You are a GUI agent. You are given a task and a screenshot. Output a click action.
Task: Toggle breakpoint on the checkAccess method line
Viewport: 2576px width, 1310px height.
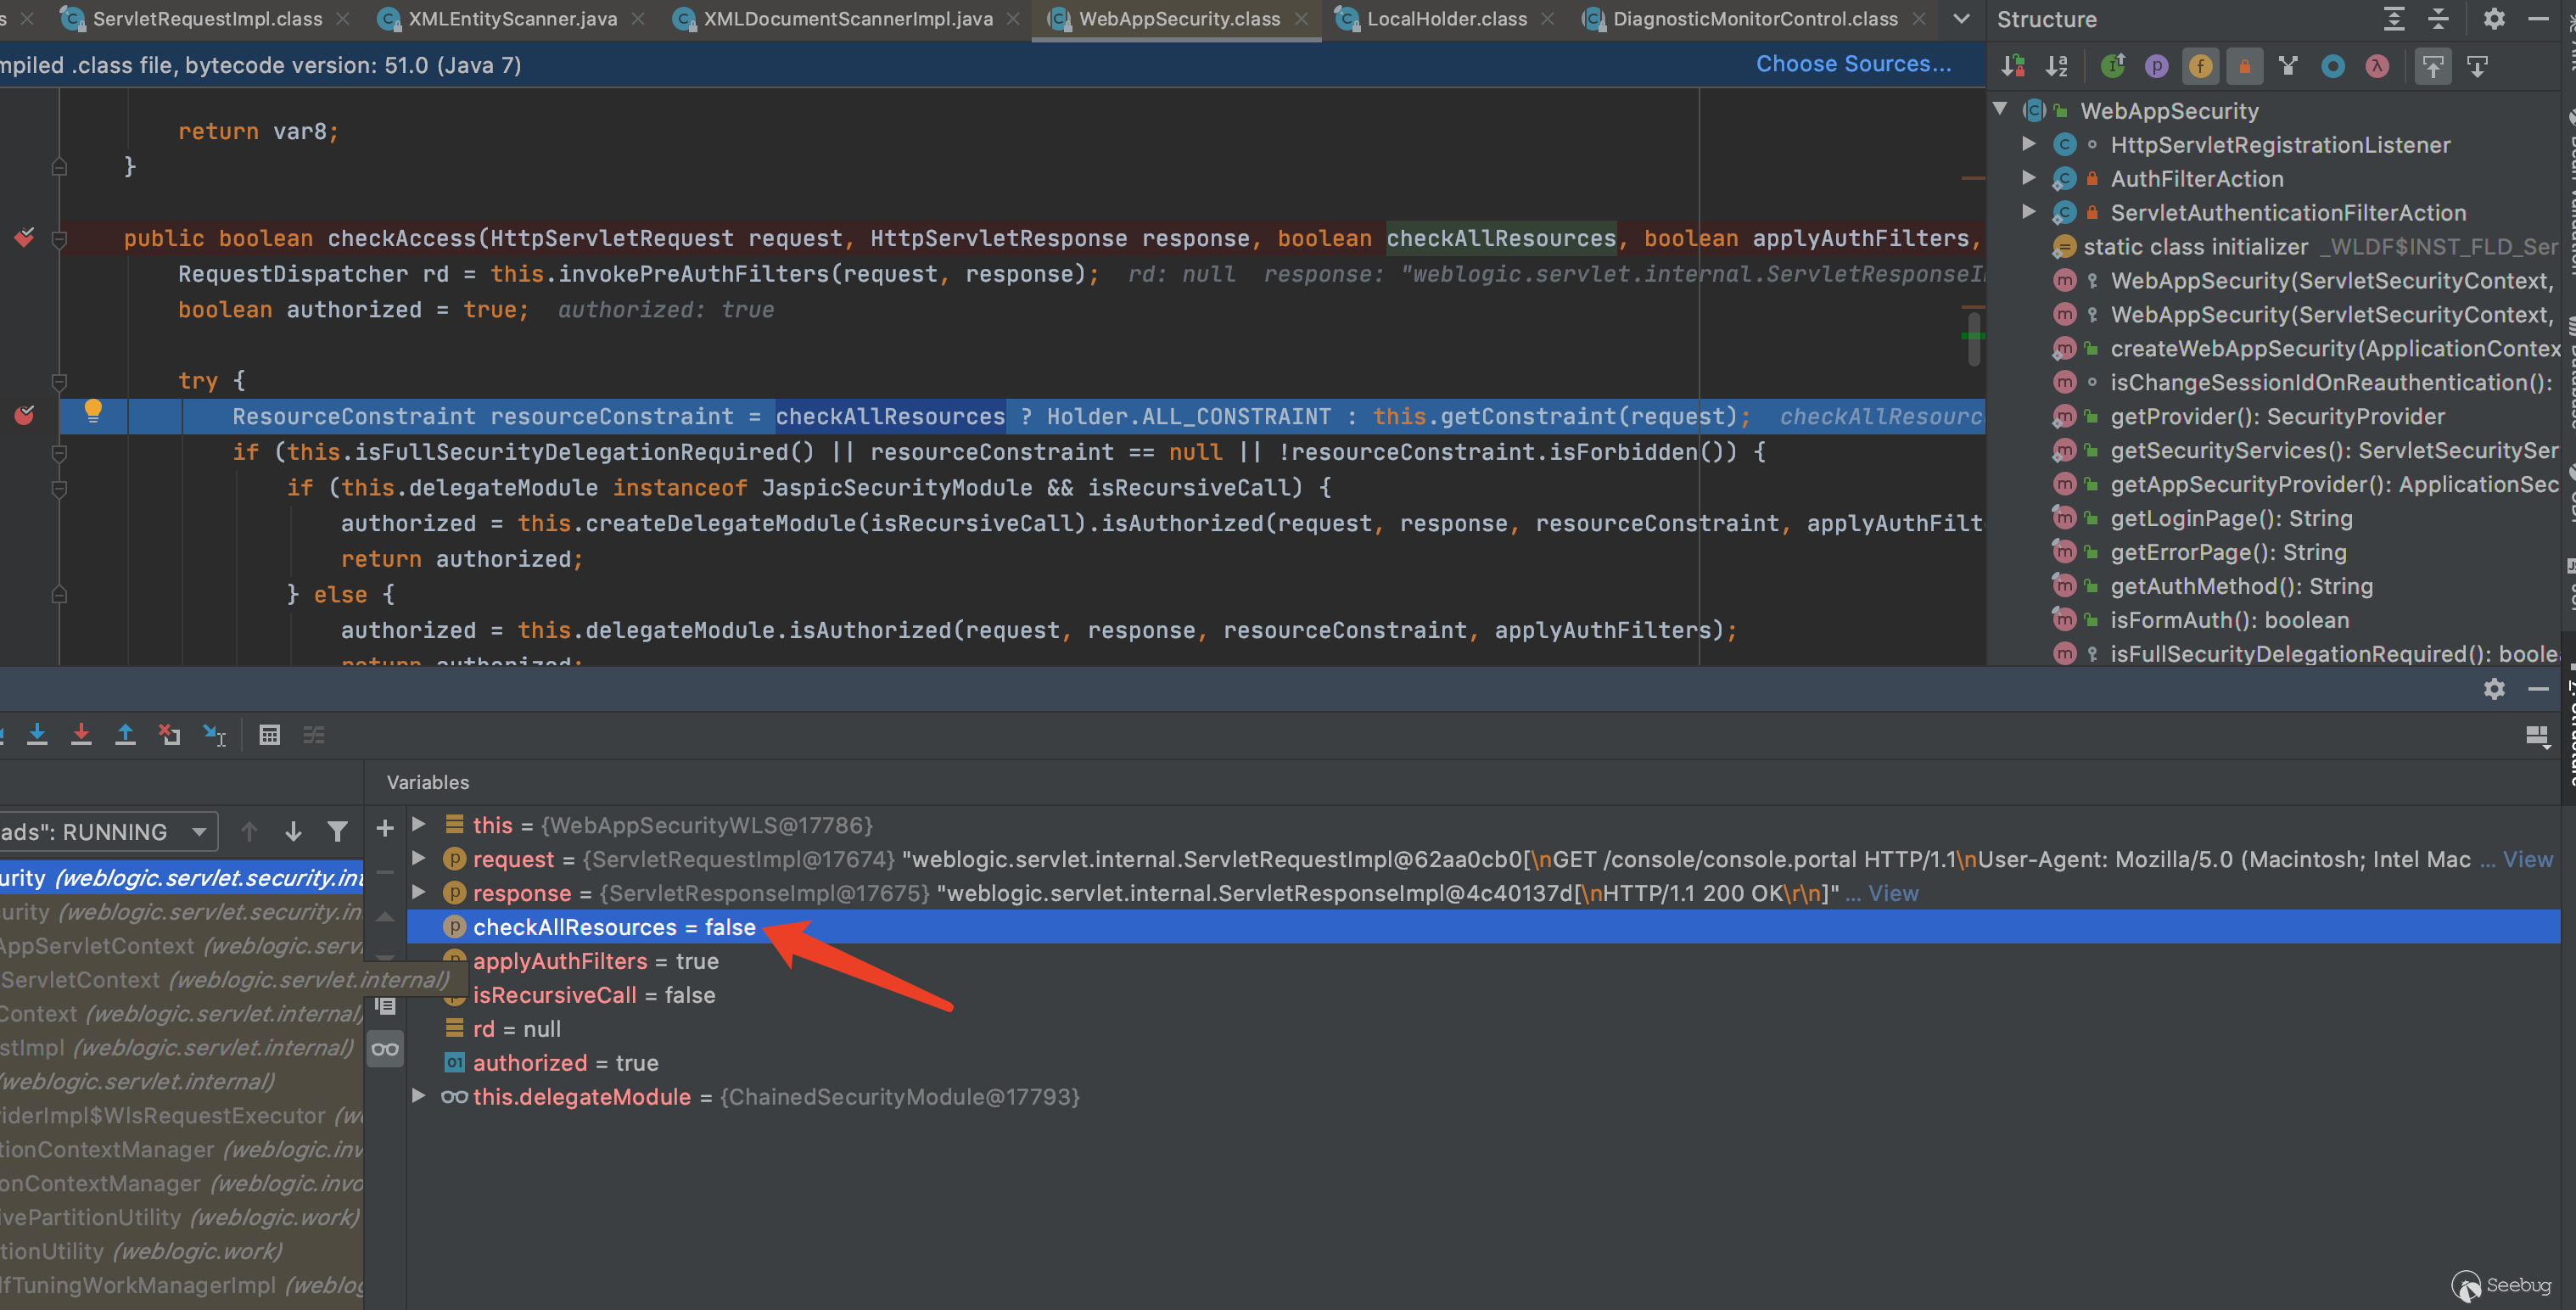[x=24, y=238]
